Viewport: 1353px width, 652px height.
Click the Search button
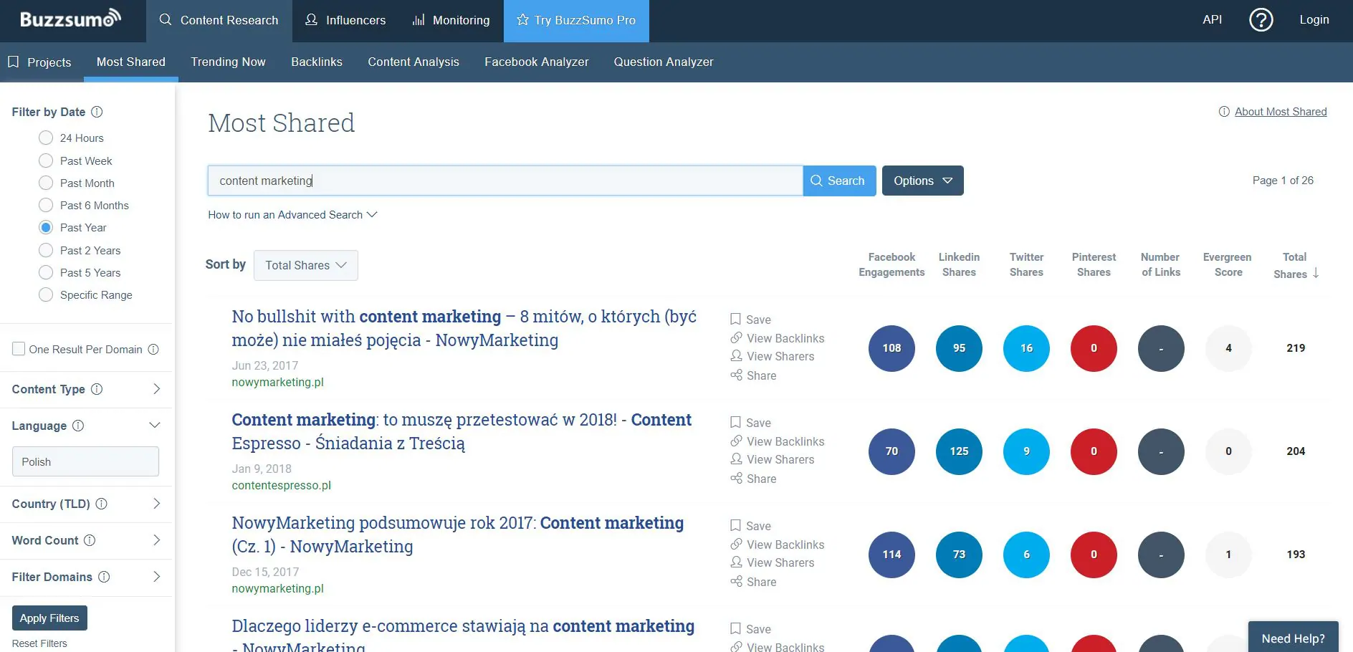pos(839,181)
